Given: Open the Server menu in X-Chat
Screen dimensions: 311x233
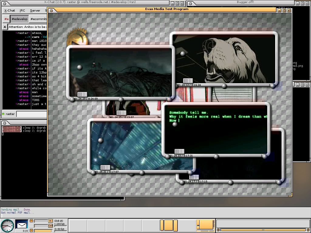Looking at the screenshot, I should pos(35,10).
